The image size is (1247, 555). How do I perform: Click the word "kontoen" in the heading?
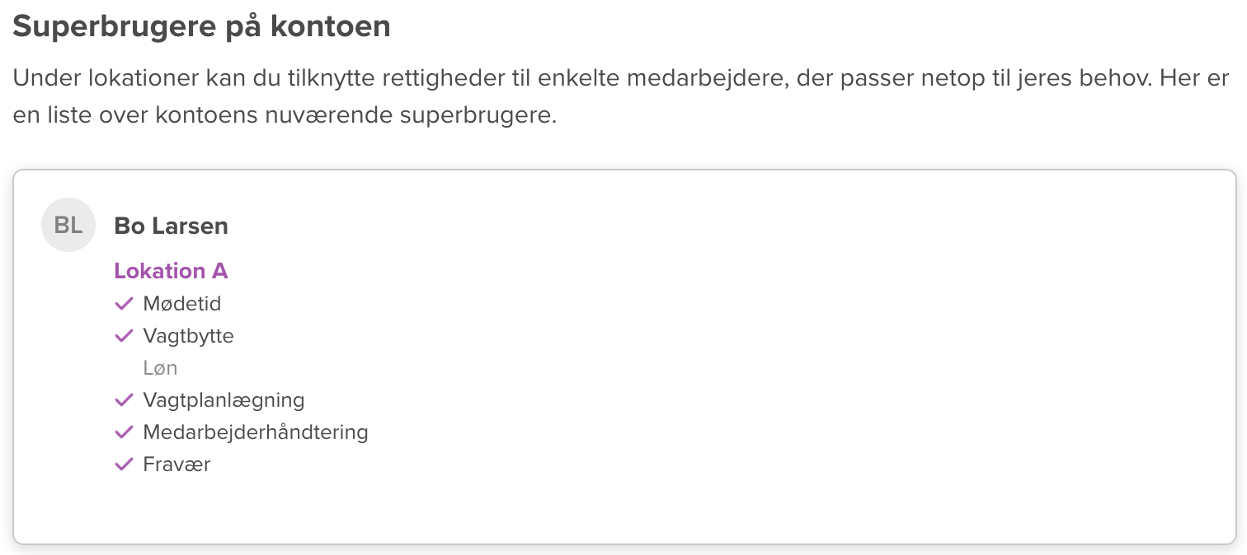coord(336,26)
